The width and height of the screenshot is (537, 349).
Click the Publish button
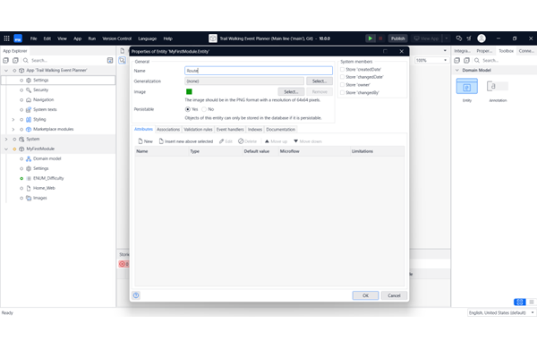pos(398,38)
